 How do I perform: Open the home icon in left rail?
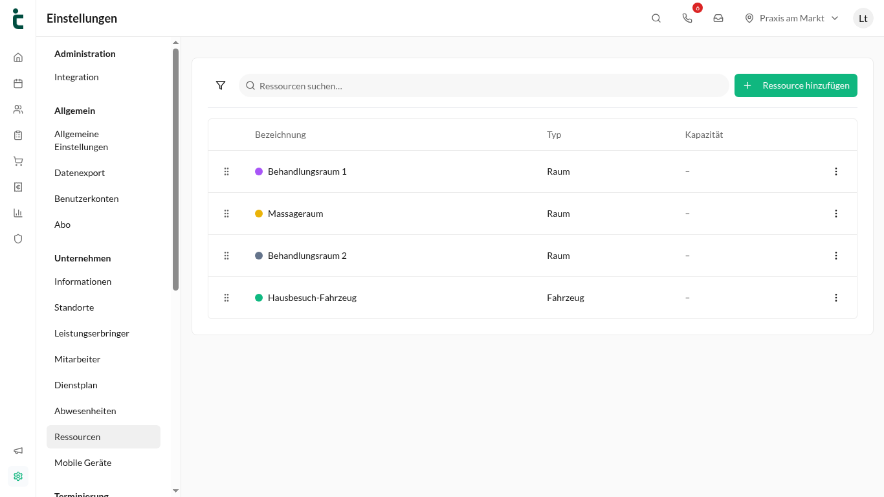(18, 58)
